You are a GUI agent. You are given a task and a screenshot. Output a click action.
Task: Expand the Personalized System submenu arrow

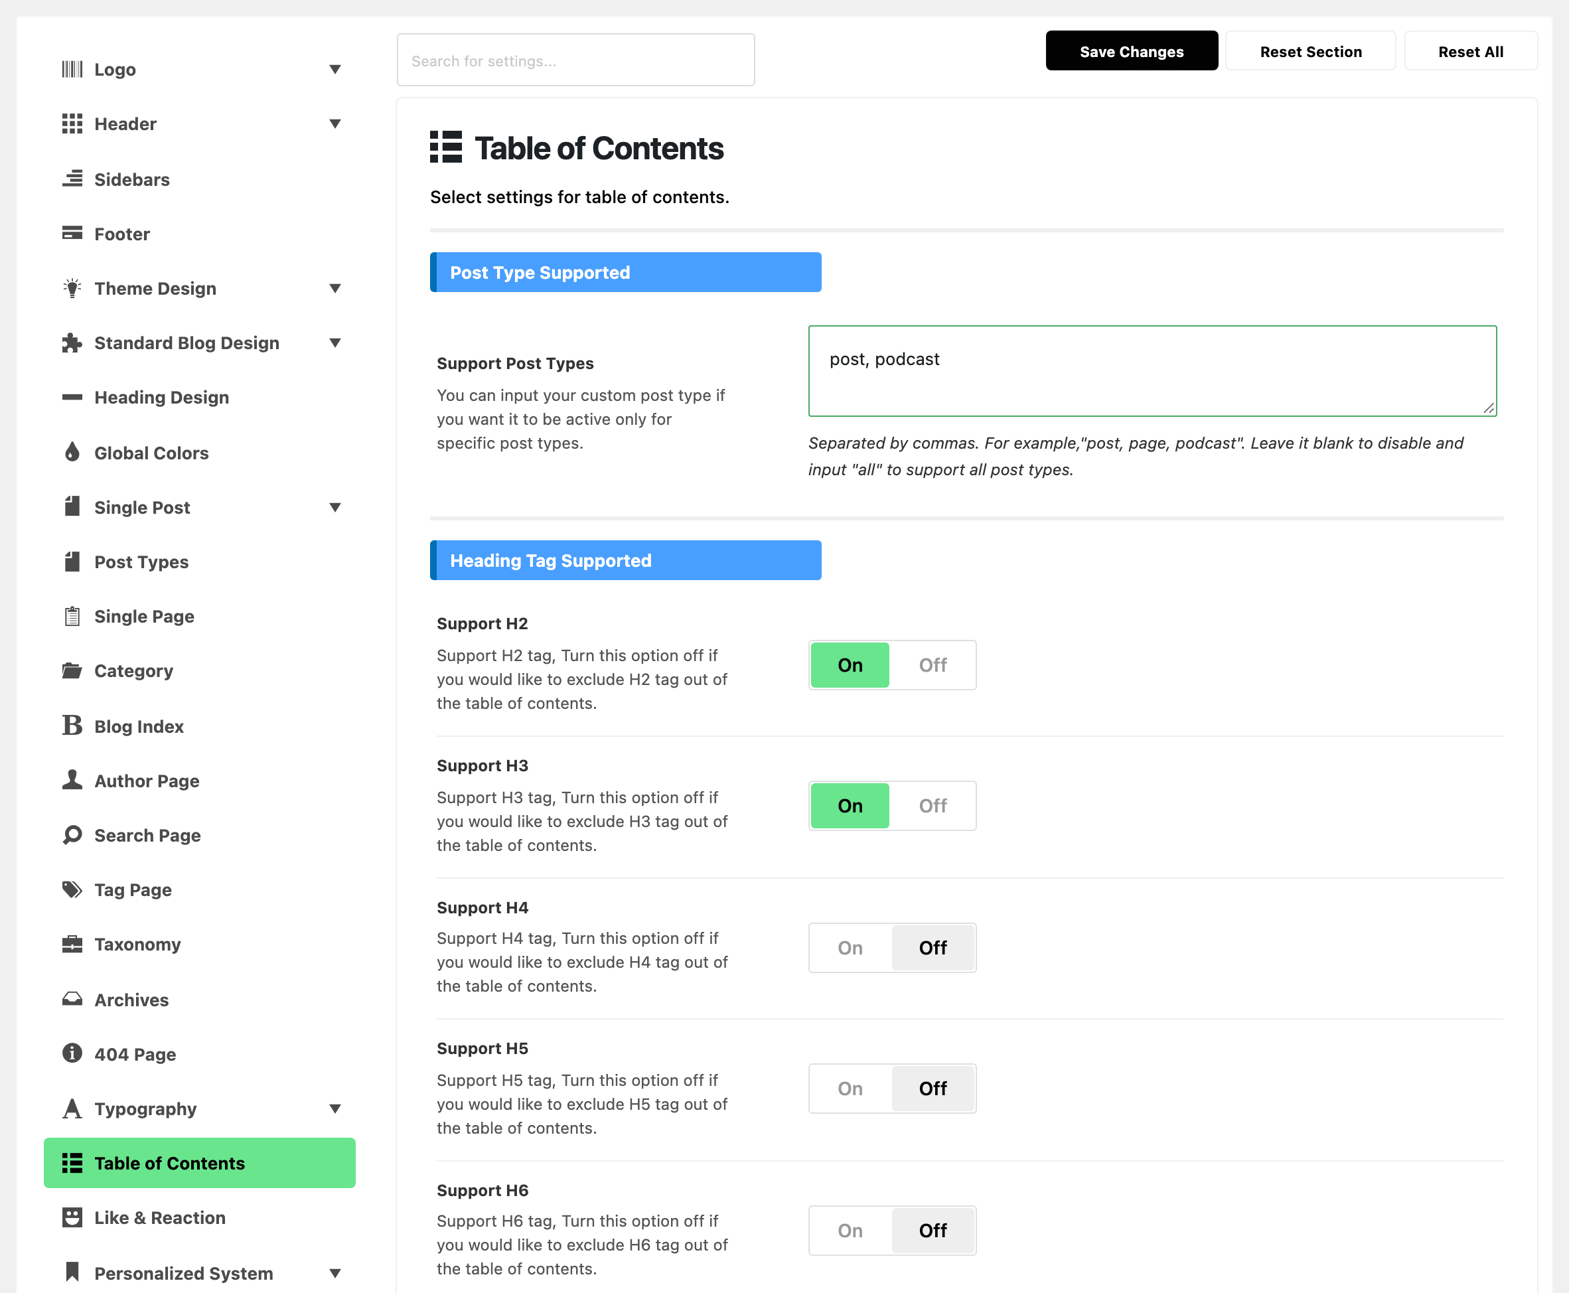[335, 1273]
